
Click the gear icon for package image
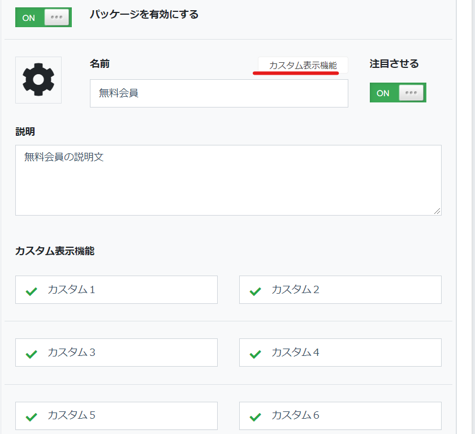pos(38,80)
